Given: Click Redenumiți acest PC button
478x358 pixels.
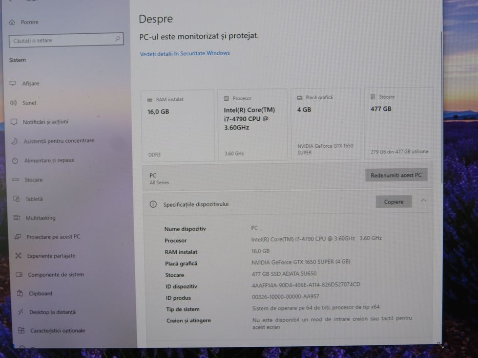Looking at the screenshot, I should tap(396, 175).
